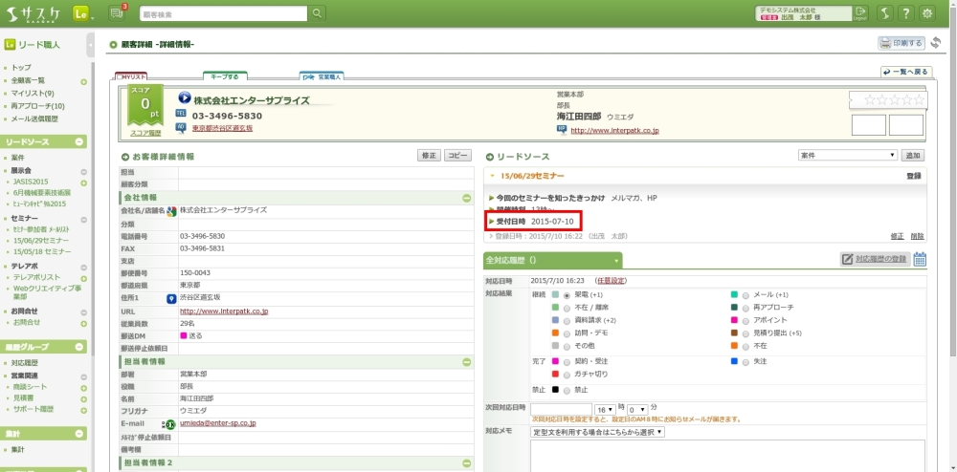This screenshot has height=472, width=957.
Task: Open the 案件 lead source dropdown
Action: pyautogui.click(x=847, y=155)
